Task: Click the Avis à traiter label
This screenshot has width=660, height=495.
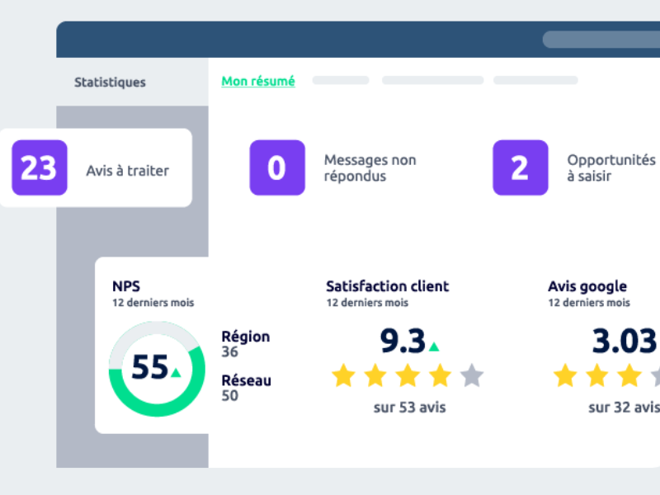Action: (127, 169)
